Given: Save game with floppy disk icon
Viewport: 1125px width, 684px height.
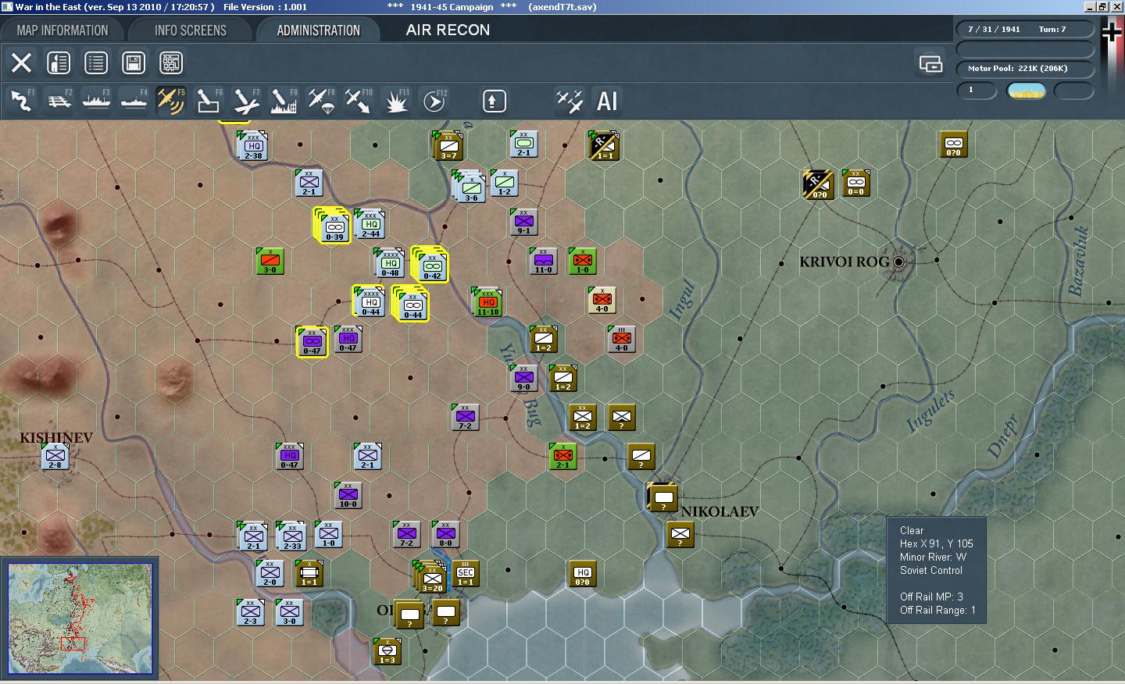Looking at the screenshot, I should click(134, 62).
